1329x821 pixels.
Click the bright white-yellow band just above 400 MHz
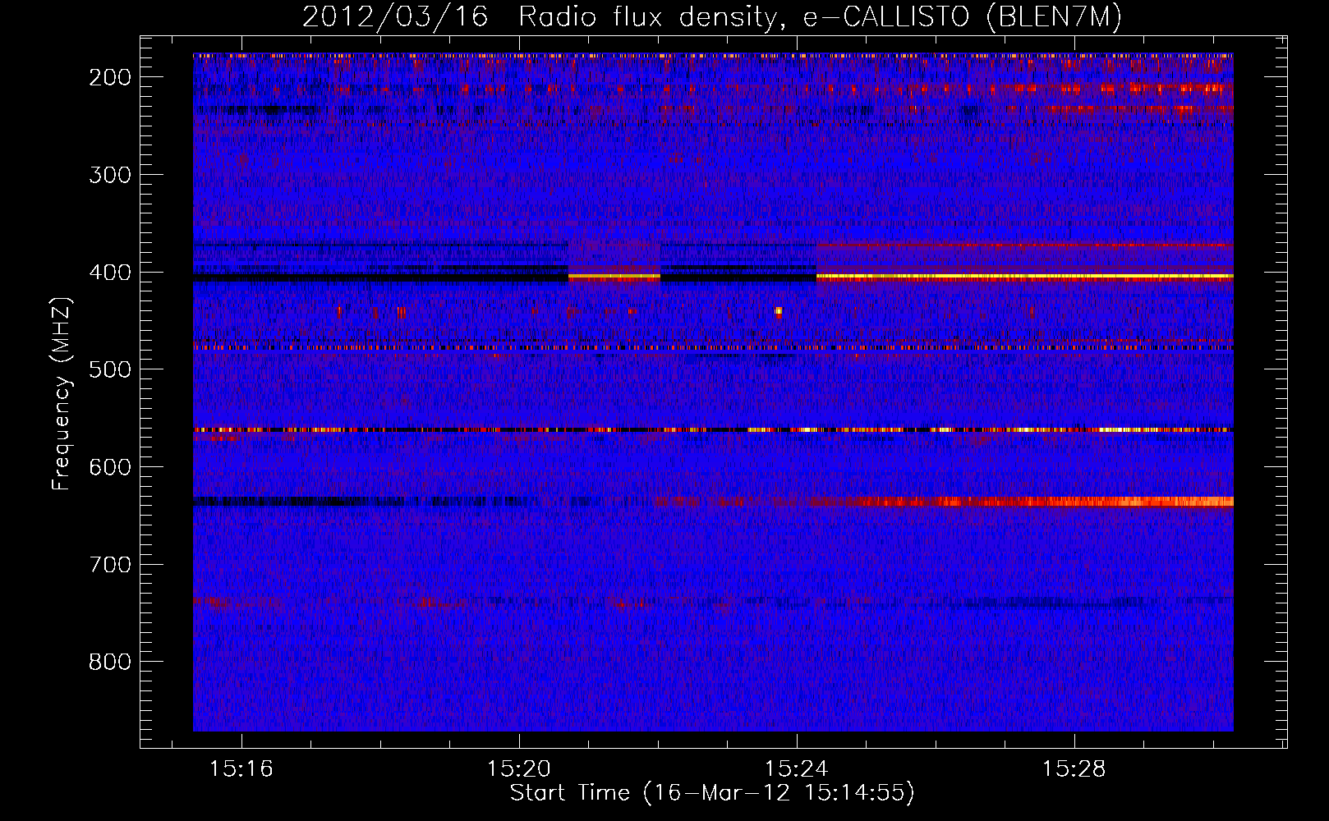(x=1025, y=277)
